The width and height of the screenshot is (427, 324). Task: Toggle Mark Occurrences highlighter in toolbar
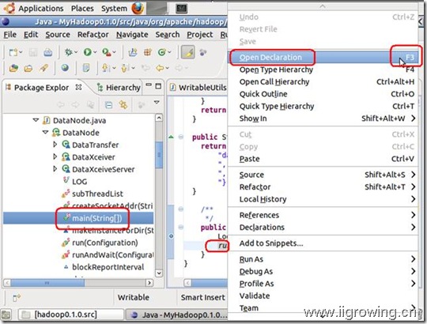click(187, 52)
